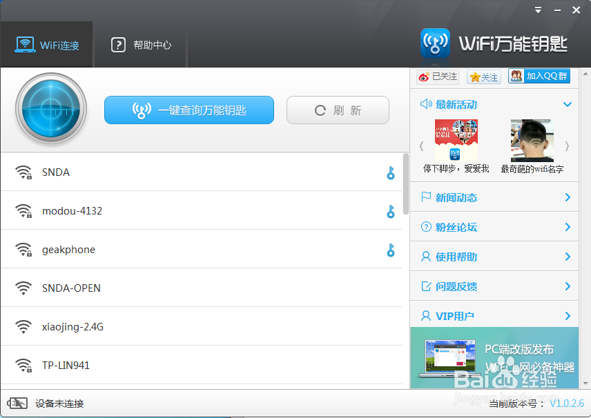Viewport: 591px width, 418px height.
Task: Click the network list scrollbar thumb
Action: click(x=406, y=183)
